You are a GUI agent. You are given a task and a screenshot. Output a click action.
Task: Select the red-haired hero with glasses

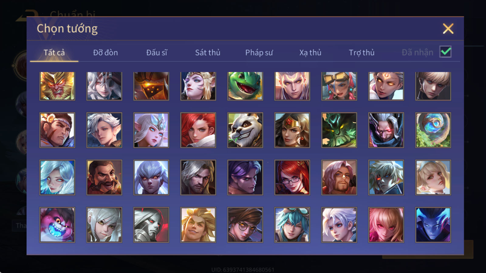[x=292, y=177]
